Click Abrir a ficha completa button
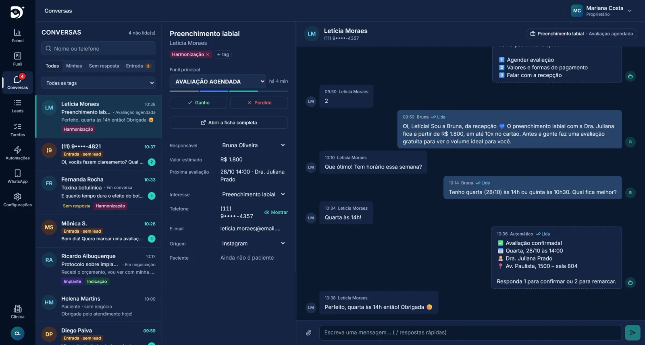The height and width of the screenshot is (345, 645). [x=229, y=123]
